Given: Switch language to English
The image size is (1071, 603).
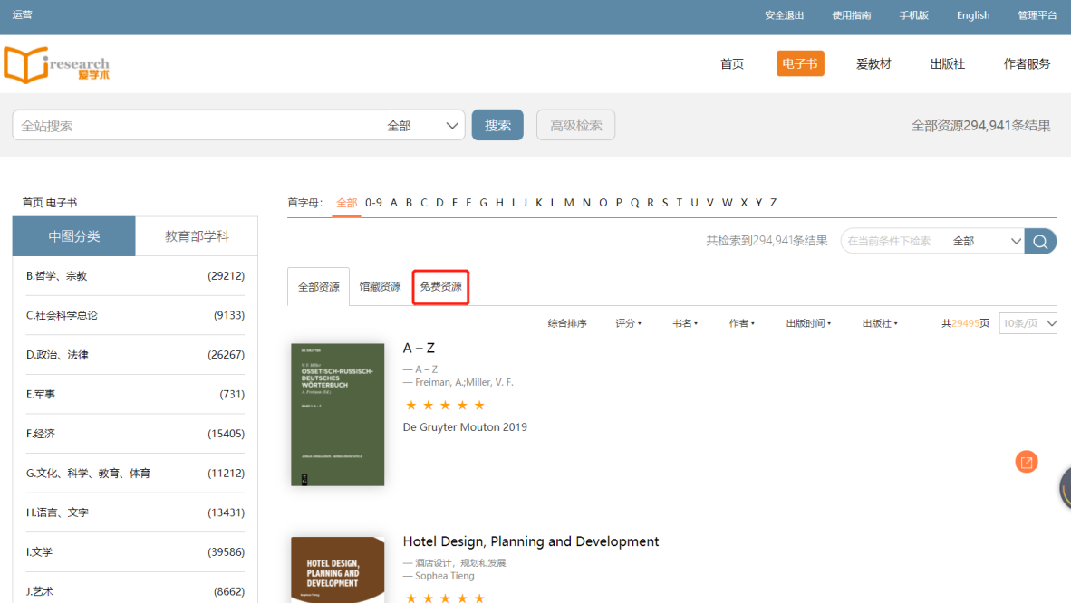Looking at the screenshot, I should click(x=973, y=15).
